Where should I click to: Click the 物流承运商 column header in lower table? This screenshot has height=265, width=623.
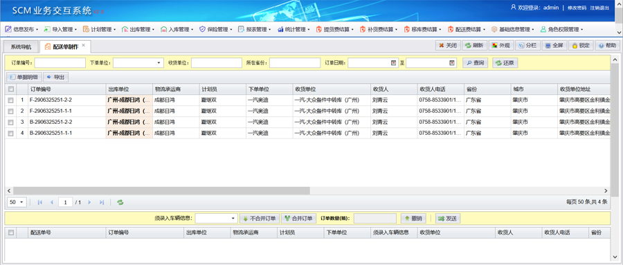click(x=254, y=232)
